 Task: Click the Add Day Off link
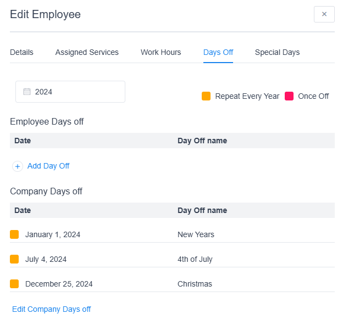(48, 166)
